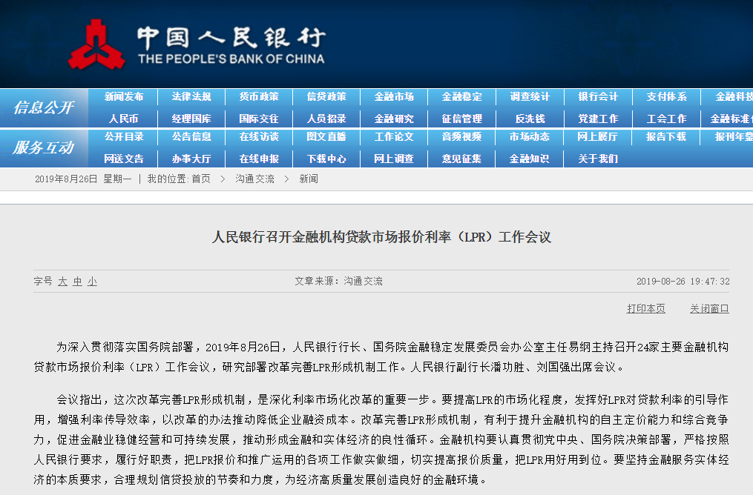
Task: Open 网上调查 page
Action: click(x=394, y=159)
